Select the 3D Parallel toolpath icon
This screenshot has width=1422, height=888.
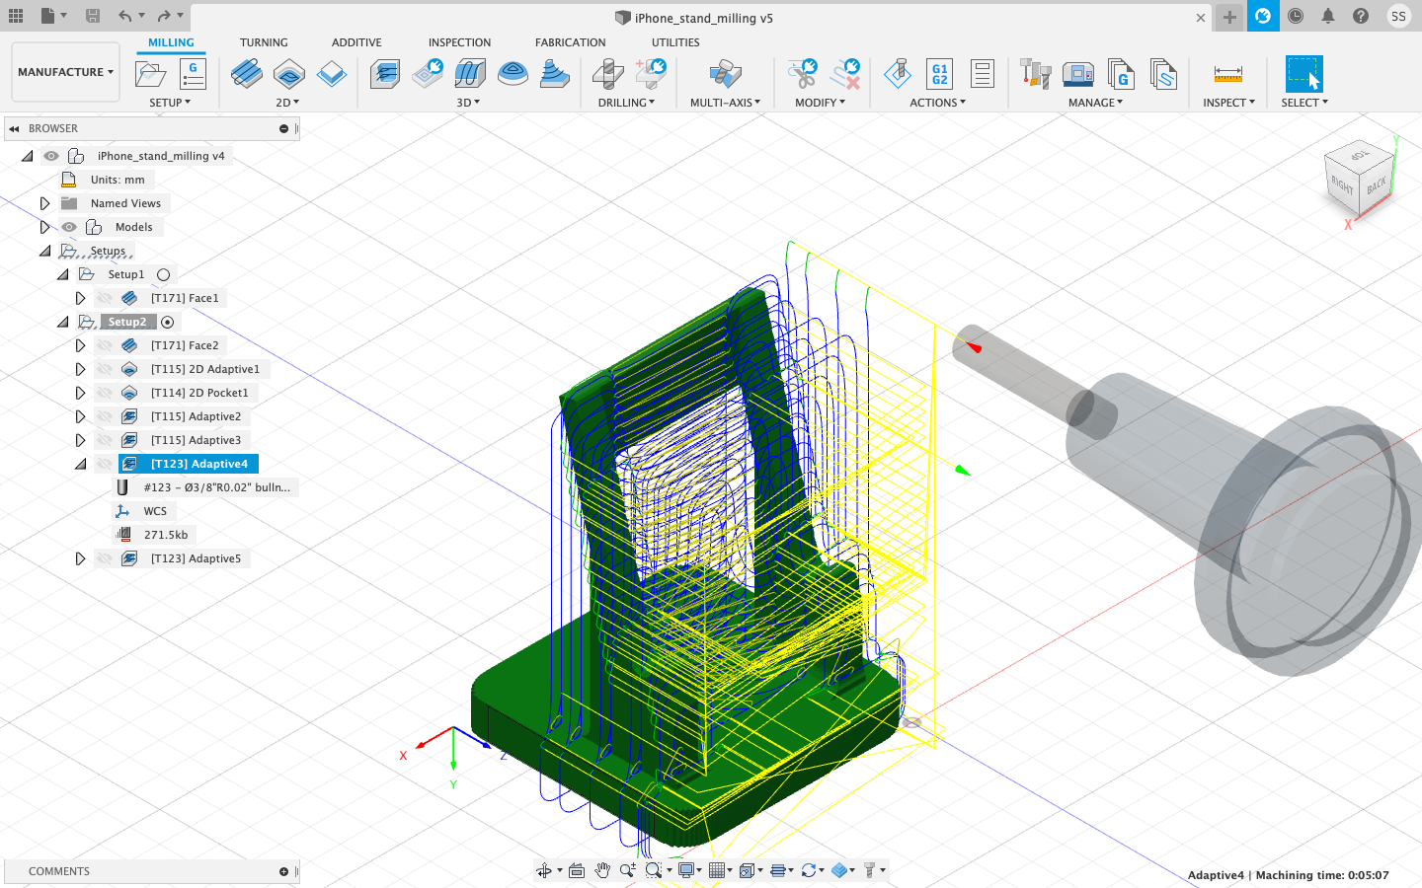pos(470,74)
